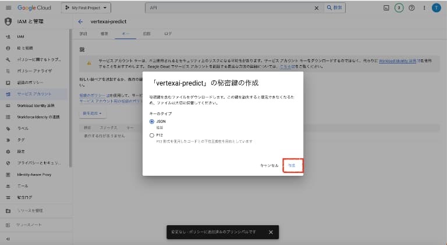Switch to the first 詳細 tab
Screen dimensions: 447x245
click(x=83, y=34)
